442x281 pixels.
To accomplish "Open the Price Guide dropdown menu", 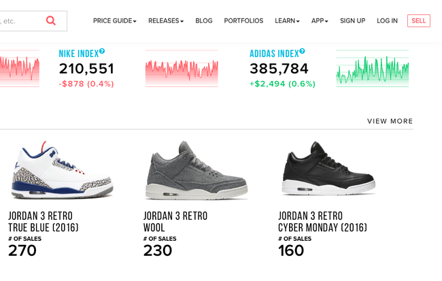I will [x=115, y=21].
